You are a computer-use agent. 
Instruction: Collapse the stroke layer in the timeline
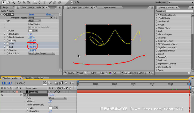14,92
